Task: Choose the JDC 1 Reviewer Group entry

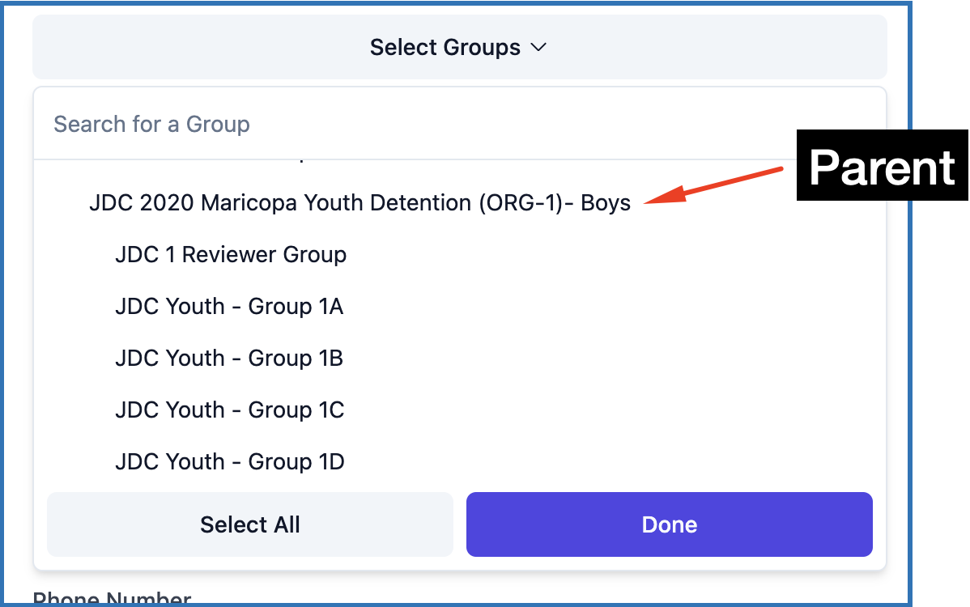Action: pos(231,255)
